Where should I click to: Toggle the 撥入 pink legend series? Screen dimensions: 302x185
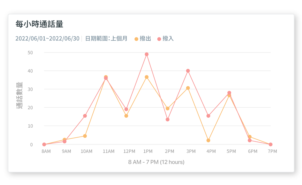click(165, 39)
